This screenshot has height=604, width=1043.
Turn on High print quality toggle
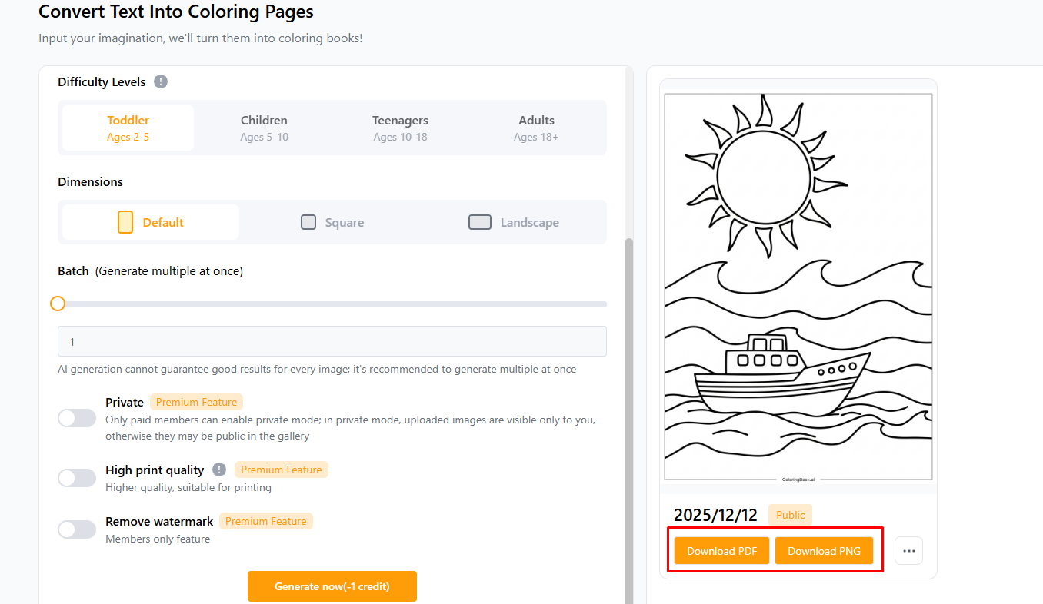click(x=77, y=478)
